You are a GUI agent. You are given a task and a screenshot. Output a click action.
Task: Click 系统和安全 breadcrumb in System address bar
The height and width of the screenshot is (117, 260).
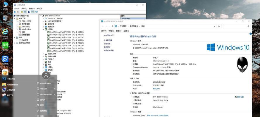(134, 26)
